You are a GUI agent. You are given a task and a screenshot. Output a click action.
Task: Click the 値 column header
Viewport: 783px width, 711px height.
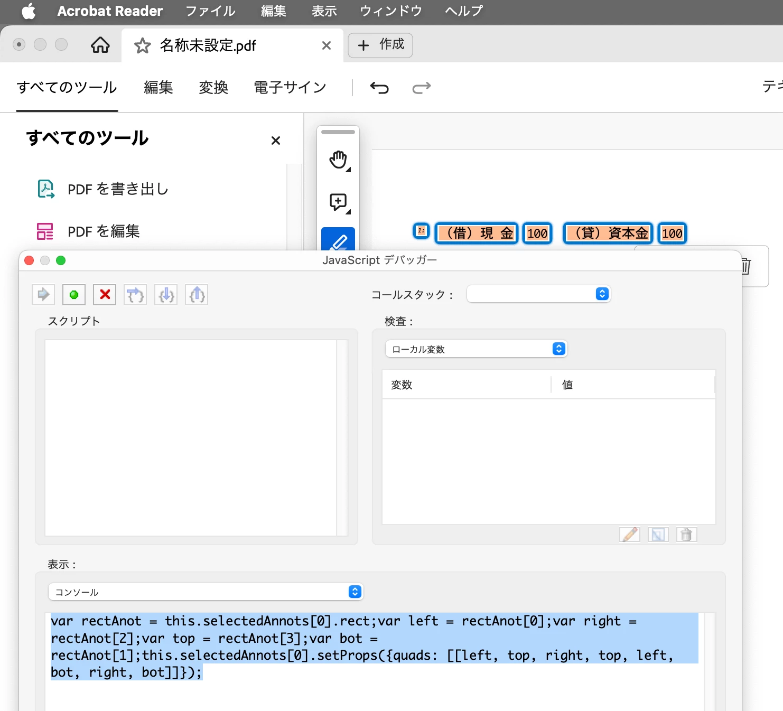pyautogui.click(x=633, y=385)
